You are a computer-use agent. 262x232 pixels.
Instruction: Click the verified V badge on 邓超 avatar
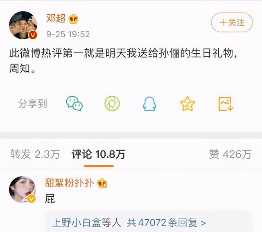33,35
